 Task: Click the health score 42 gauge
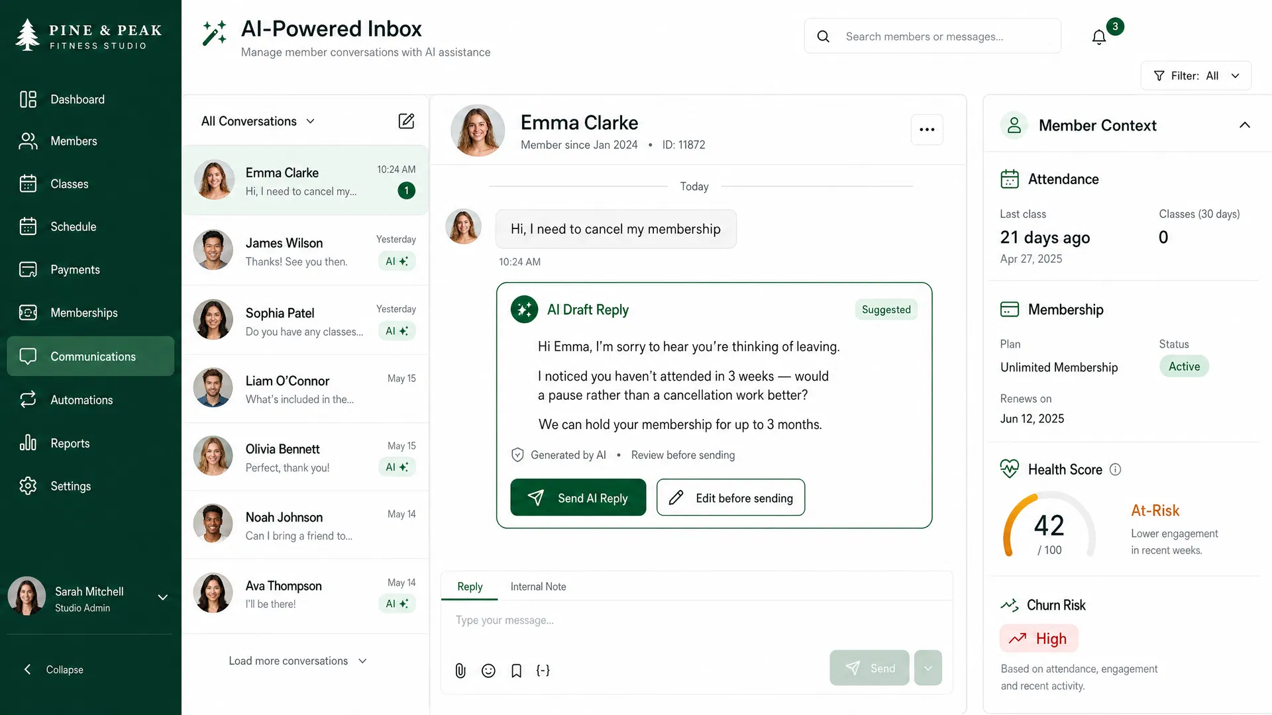point(1049,526)
